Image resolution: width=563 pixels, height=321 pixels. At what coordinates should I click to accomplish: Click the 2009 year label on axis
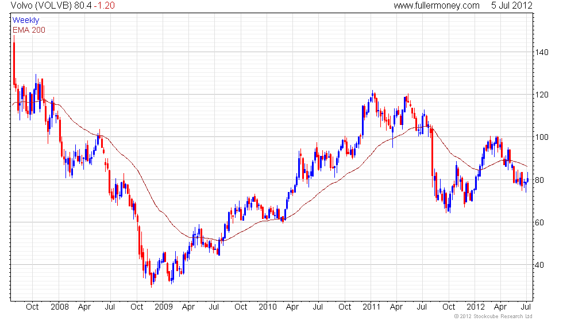pos(164,307)
